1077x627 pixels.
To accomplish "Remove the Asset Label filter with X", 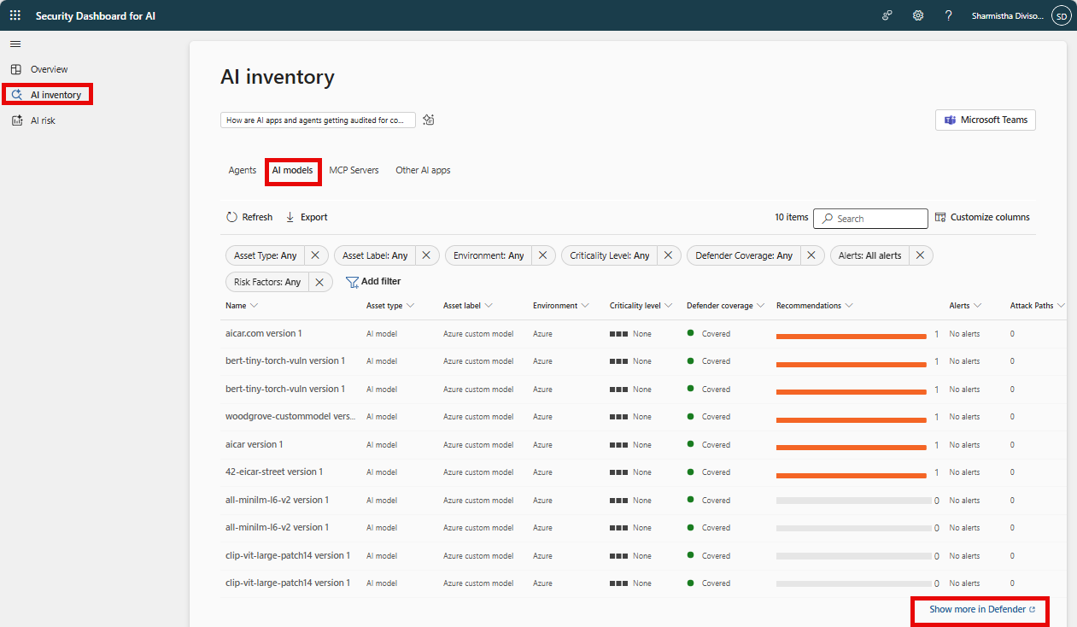I will pyautogui.click(x=426, y=255).
